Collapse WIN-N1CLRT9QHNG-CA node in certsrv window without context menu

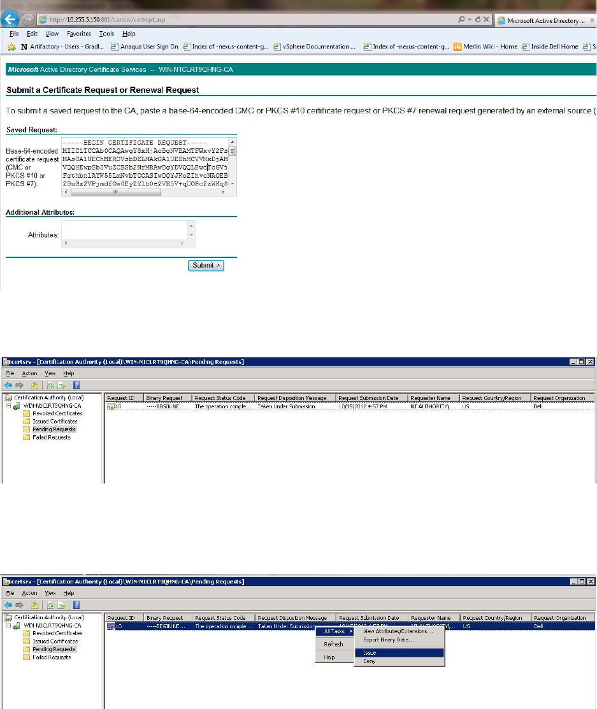tap(8, 406)
